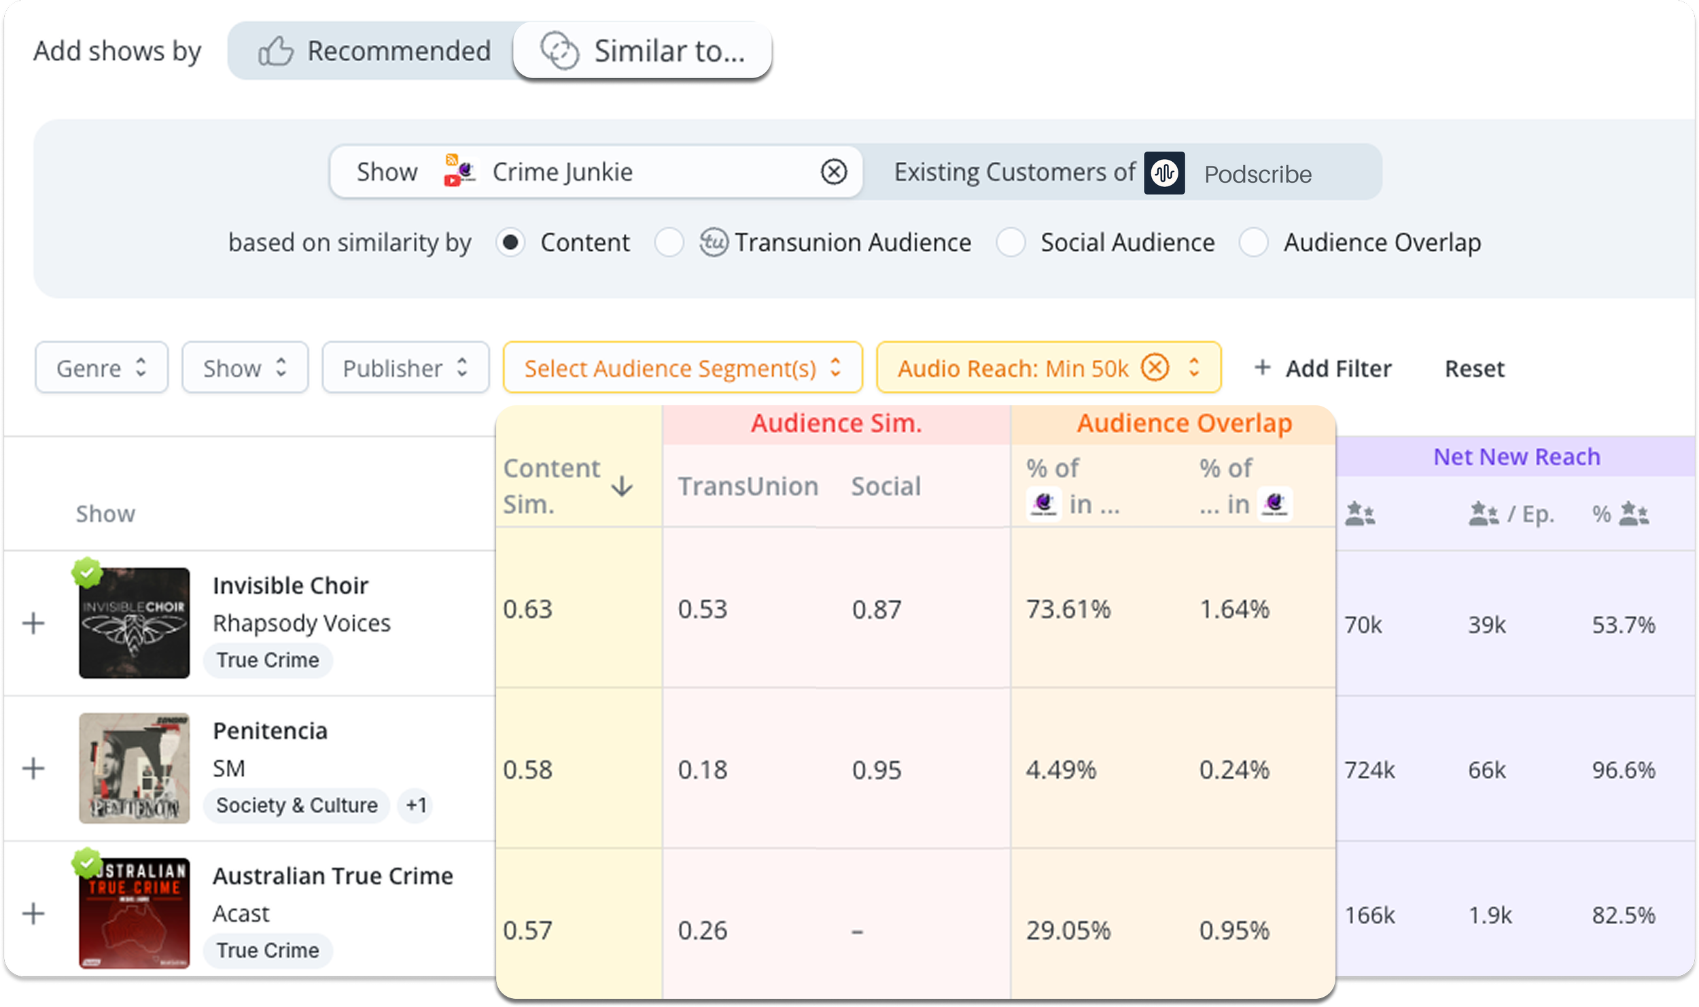Add Australian True Crime with plus icon
The height and width of the screenshot is (1007, 1699).
click(33, 913)
